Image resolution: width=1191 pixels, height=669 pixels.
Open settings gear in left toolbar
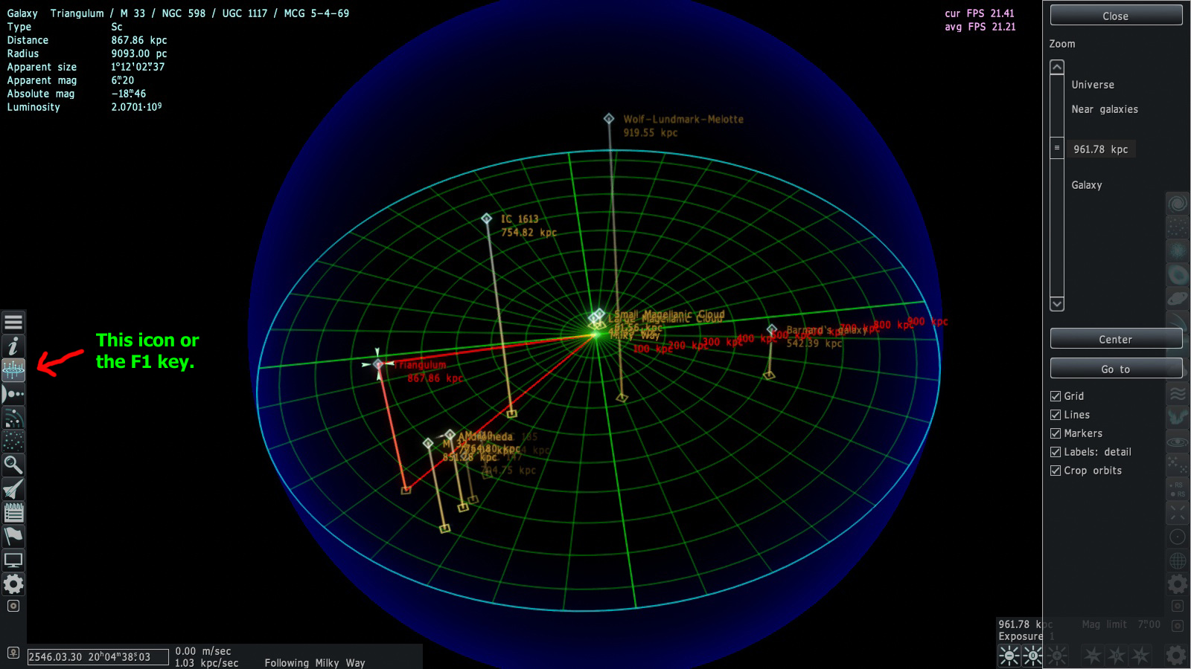[x=13, y=584]
